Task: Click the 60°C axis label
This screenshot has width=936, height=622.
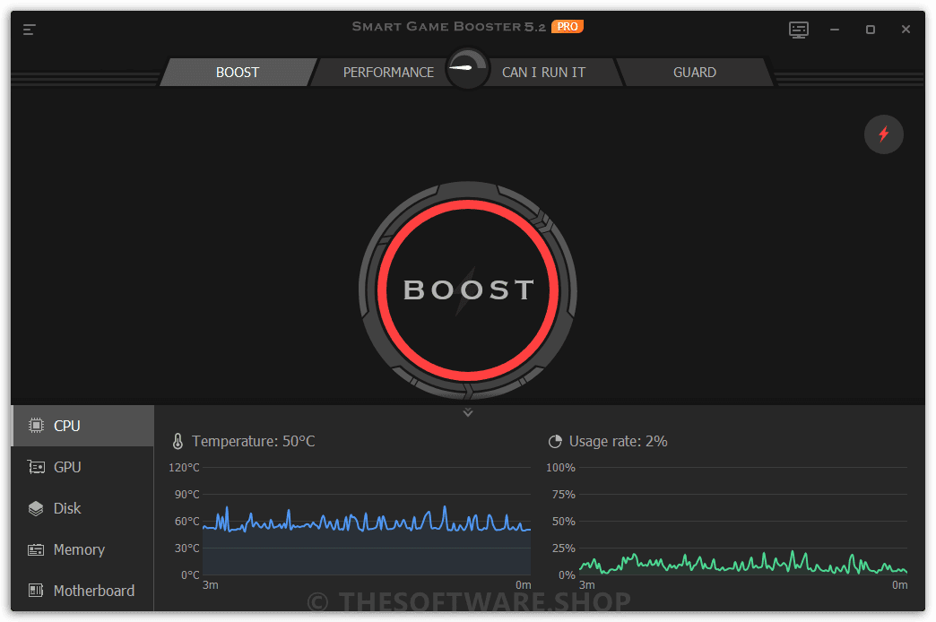Action: point(186,521)
